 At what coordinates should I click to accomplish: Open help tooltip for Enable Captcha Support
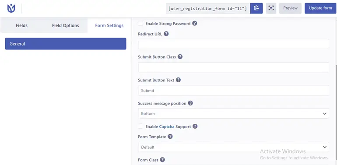pos(195,126)
